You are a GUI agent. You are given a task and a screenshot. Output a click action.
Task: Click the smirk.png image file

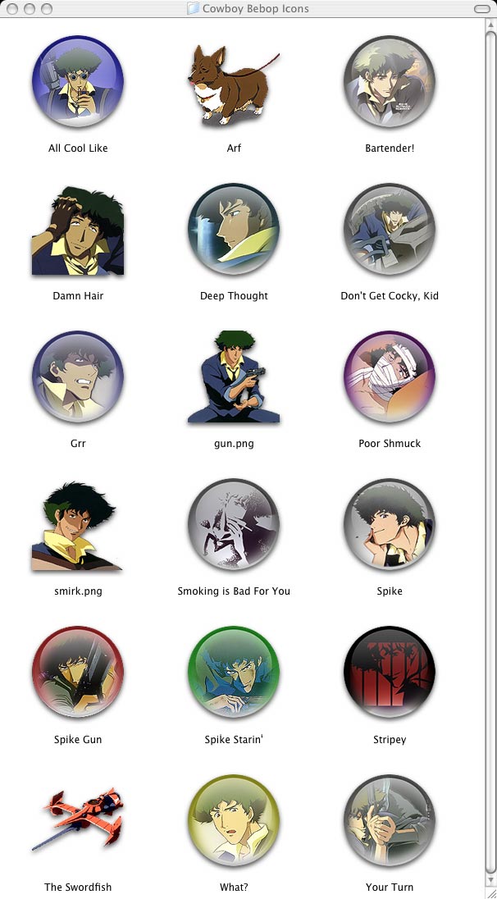coord(77,527)
